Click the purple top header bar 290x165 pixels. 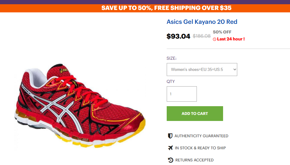pos(145,2)
